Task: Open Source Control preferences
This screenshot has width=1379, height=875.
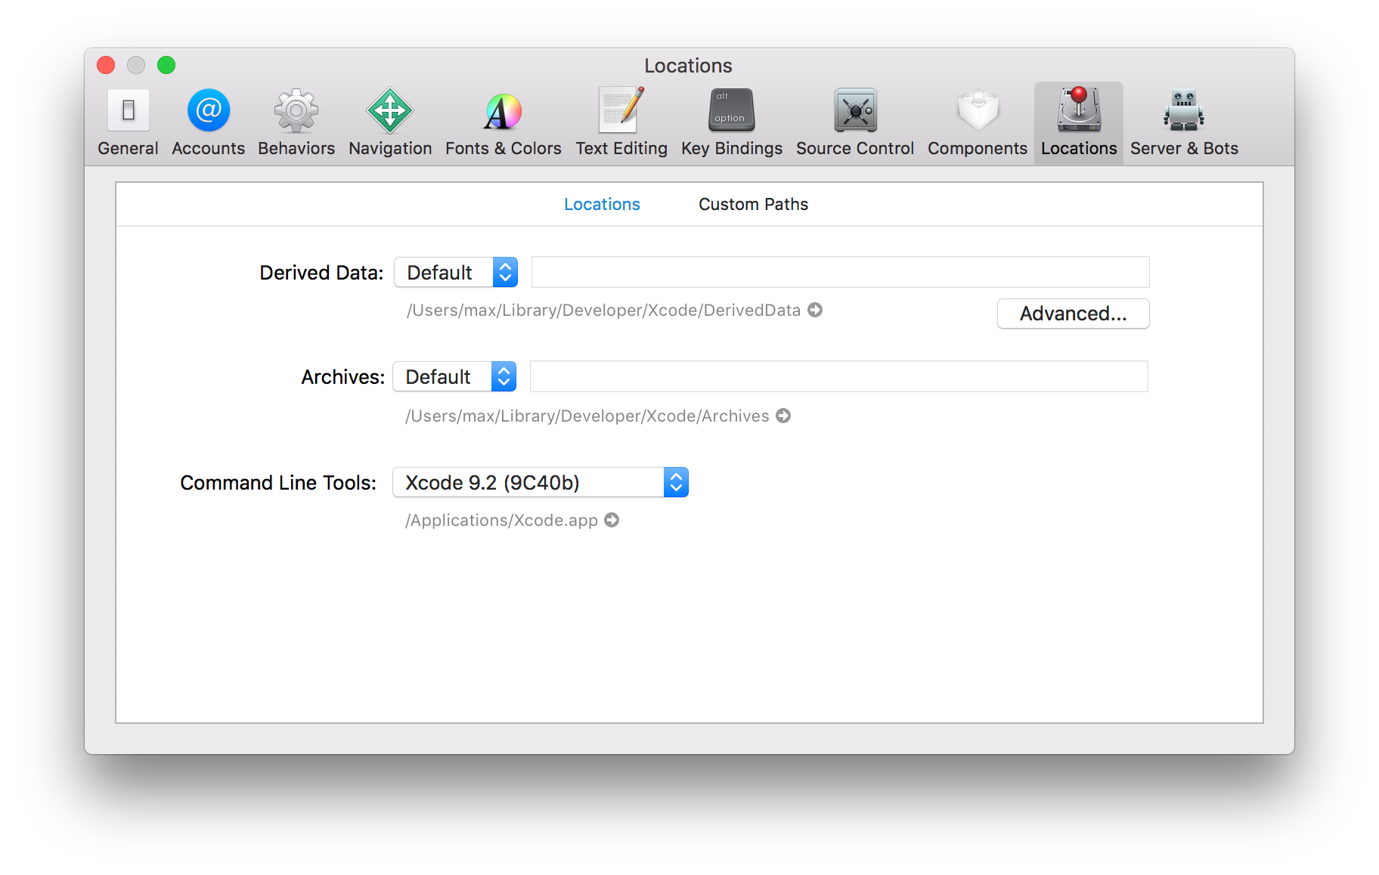Action: coord(854,122)
